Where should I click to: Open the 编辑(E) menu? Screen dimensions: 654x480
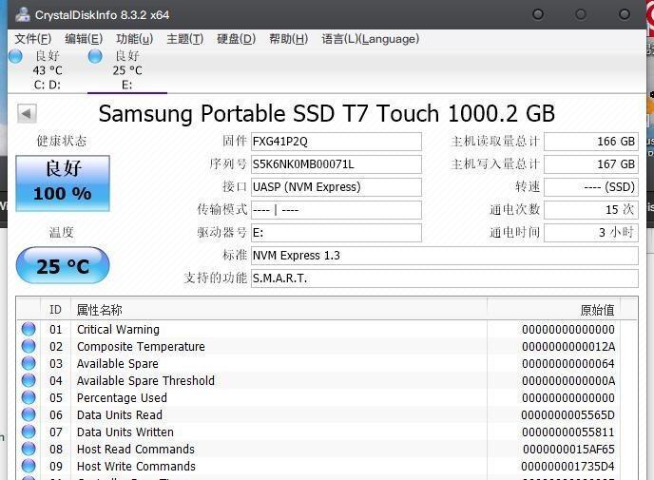tap(84, 39)
